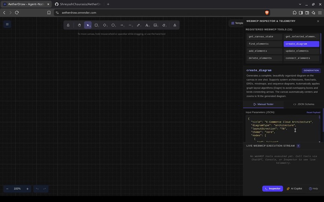This screenshot has height=202, width=324.
Task: Click the aetherdraw.onrender.com address bar
Action: (x=161, y=12)
